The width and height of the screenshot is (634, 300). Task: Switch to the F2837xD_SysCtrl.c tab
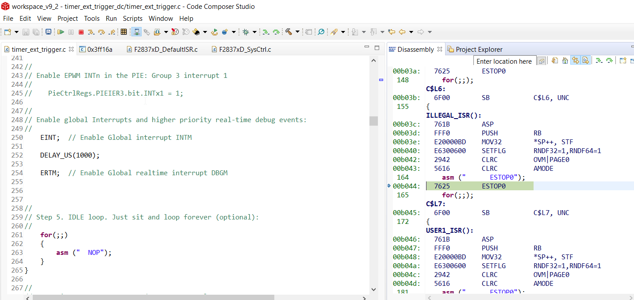click(x=241, y=50)
